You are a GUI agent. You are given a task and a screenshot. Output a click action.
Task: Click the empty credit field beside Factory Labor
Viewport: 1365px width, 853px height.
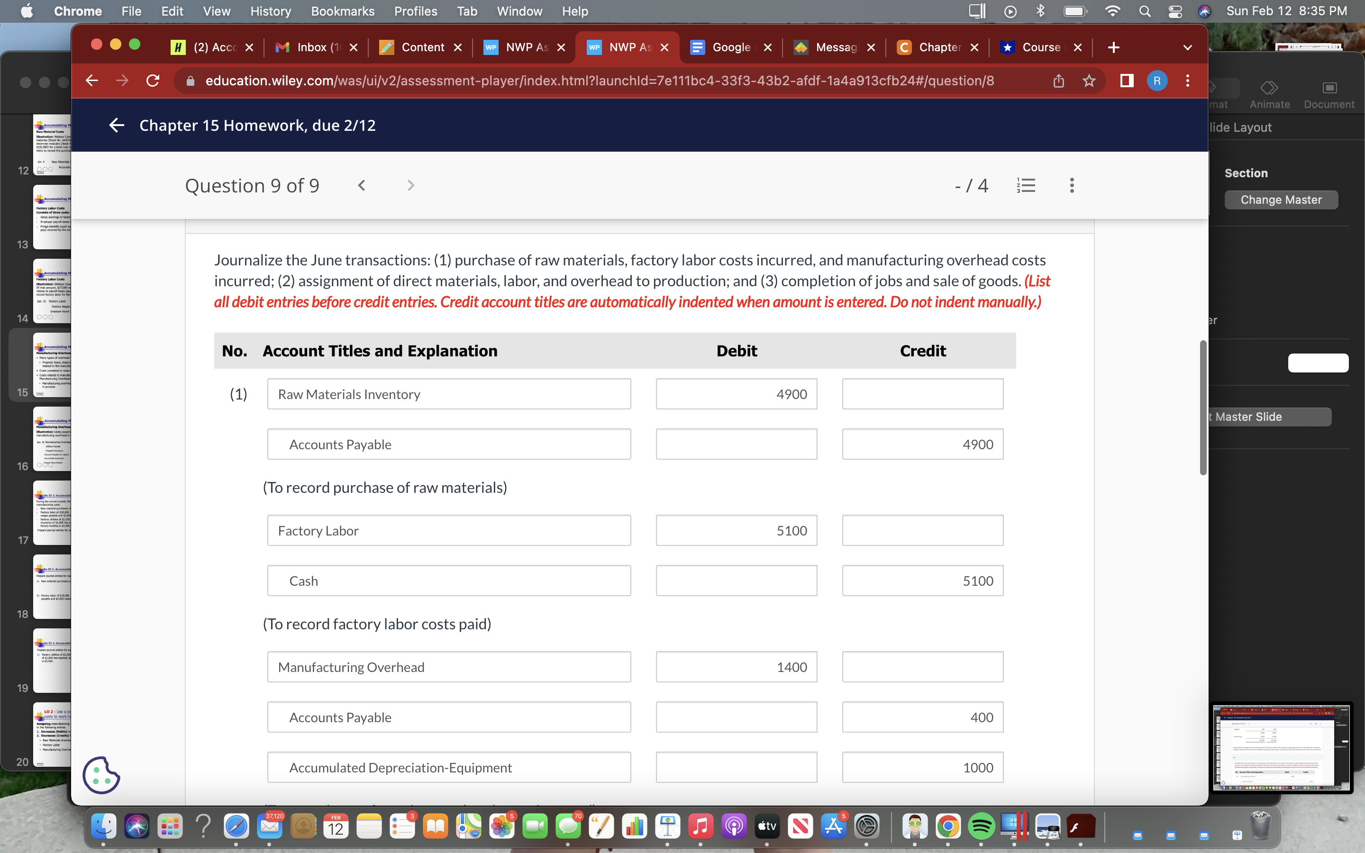922,530
